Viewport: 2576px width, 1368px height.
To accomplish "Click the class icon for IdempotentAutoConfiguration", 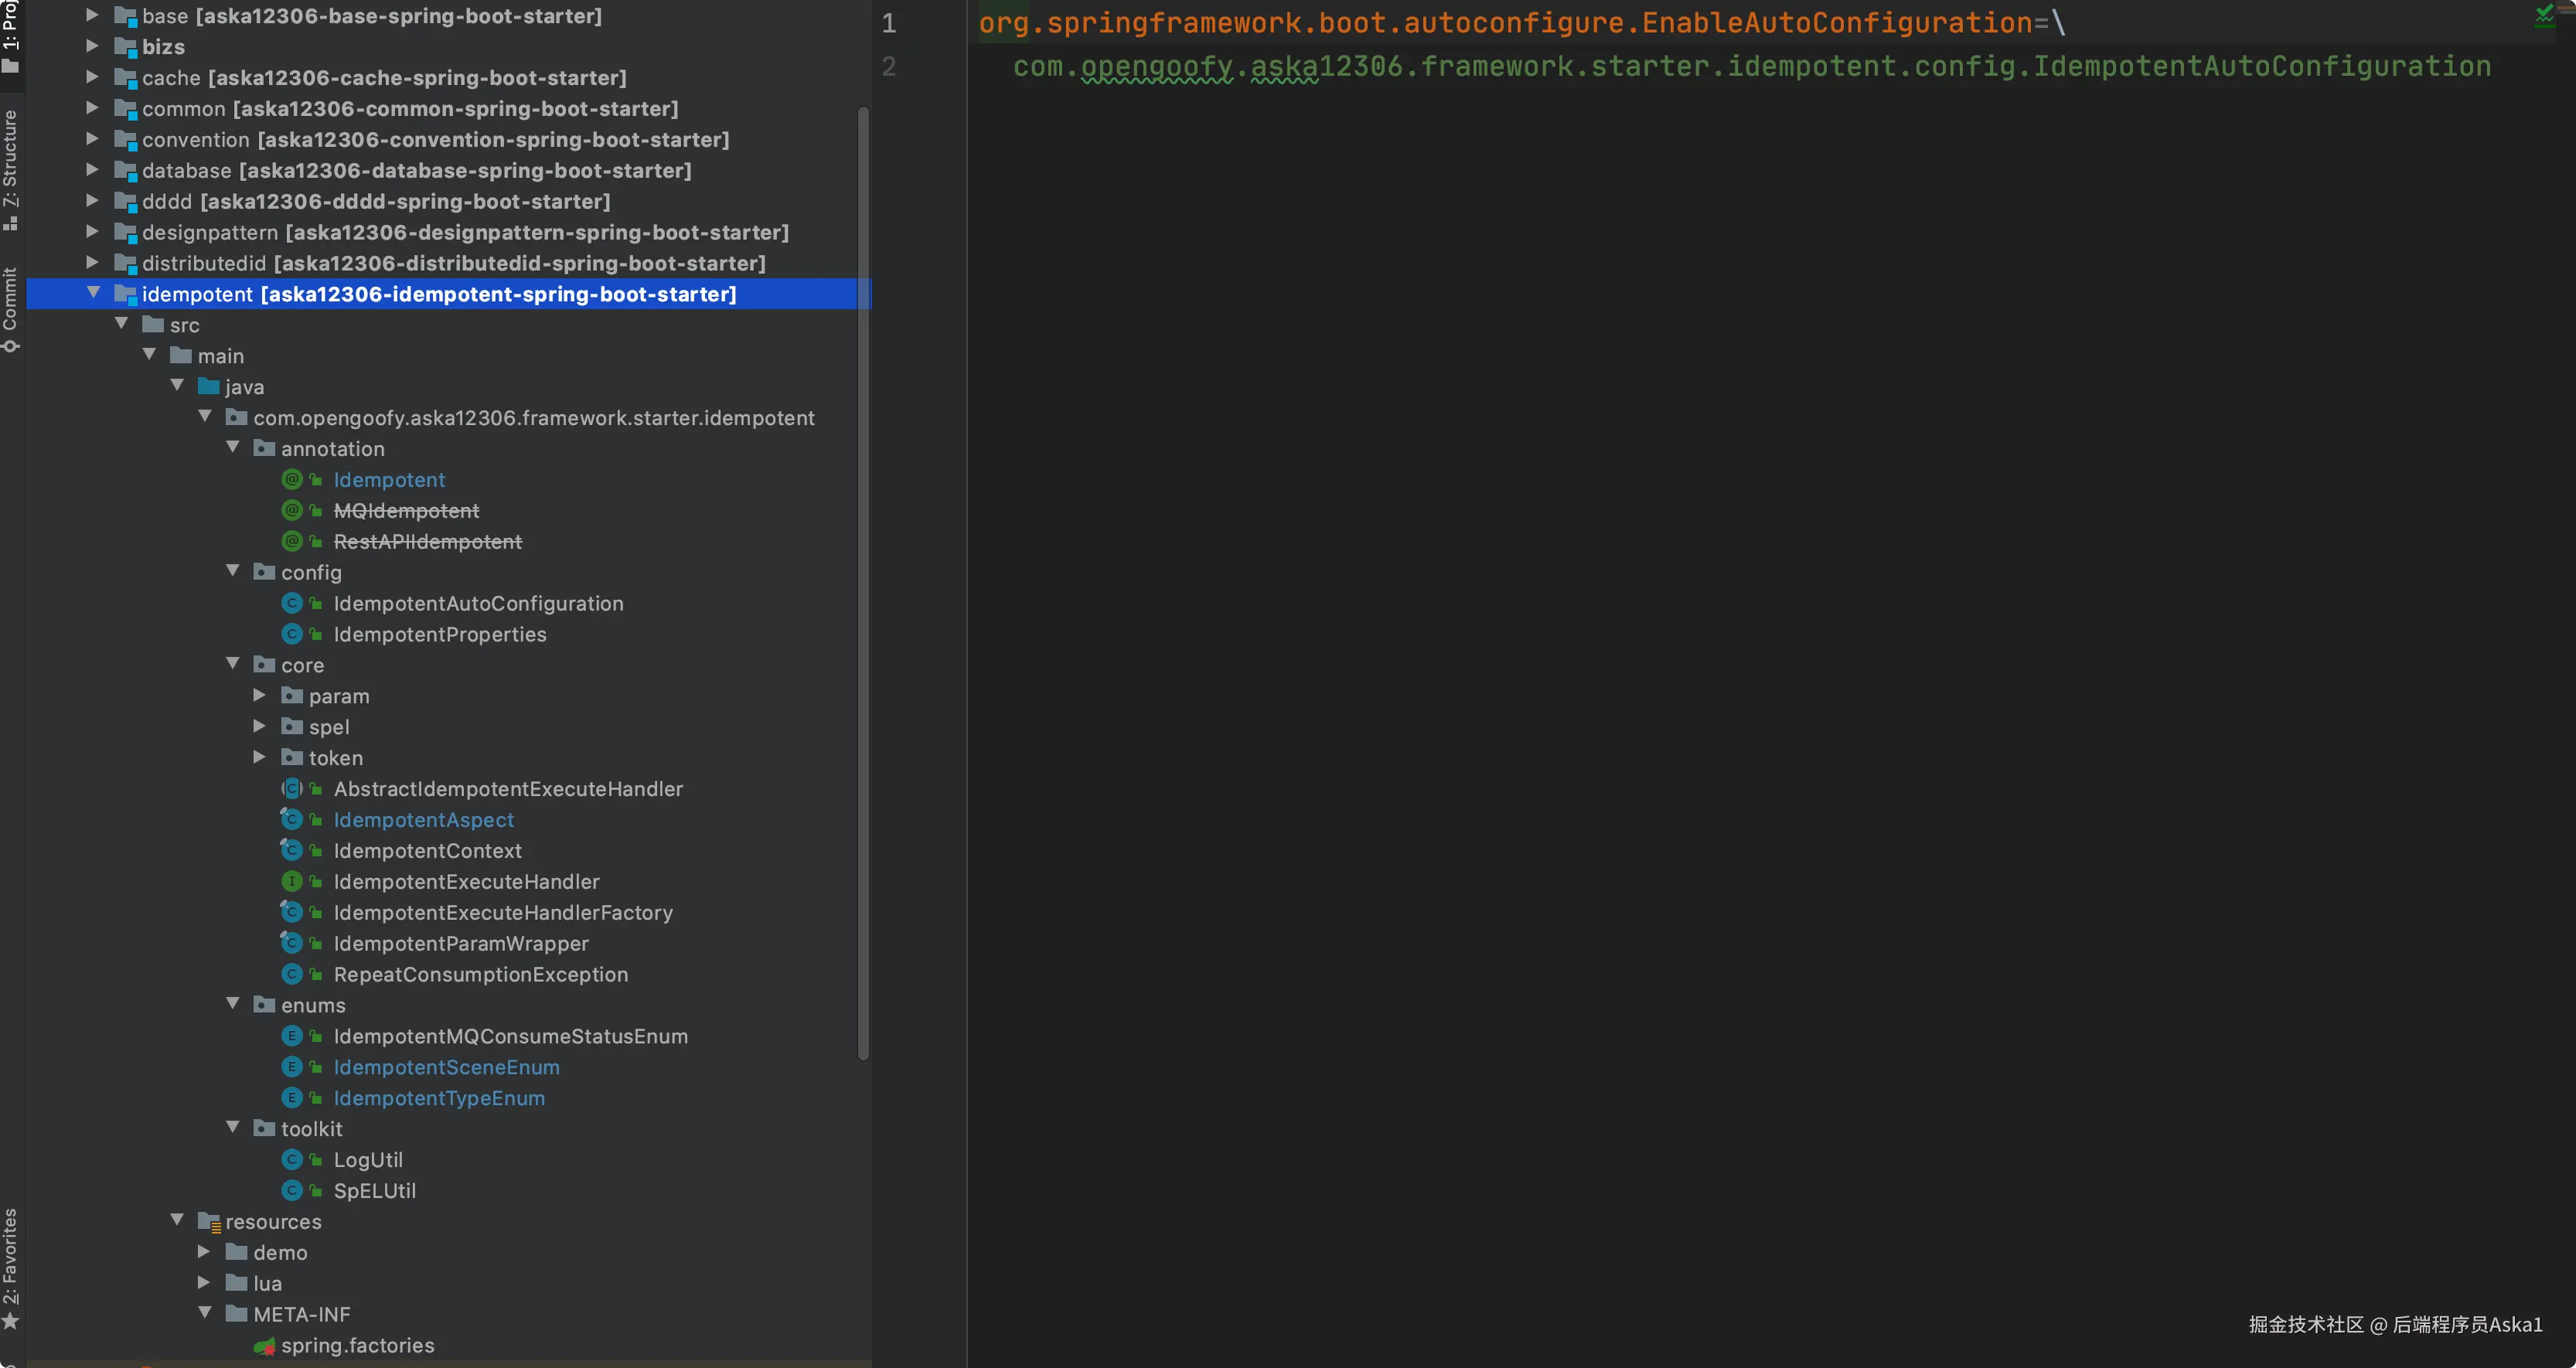I will pos(292,604).
